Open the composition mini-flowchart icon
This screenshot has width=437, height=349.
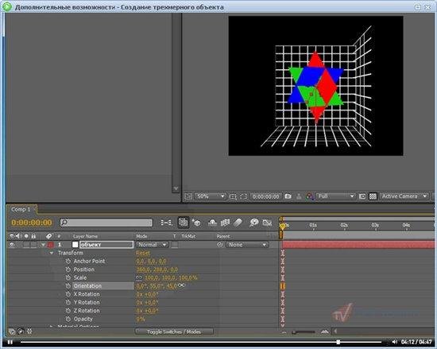tap(166, 223)
